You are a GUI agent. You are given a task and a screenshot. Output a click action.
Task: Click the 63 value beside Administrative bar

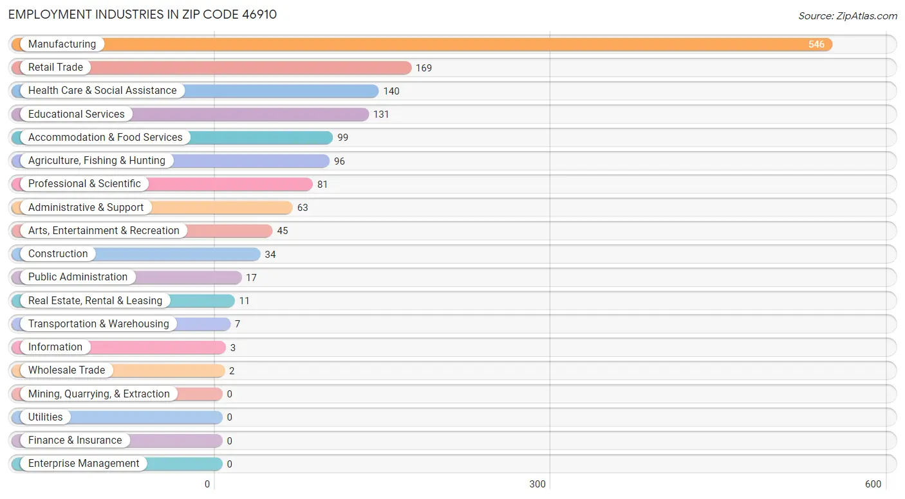click(303, 208)
